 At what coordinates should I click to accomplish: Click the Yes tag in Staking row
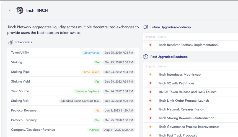click(97, 62)
